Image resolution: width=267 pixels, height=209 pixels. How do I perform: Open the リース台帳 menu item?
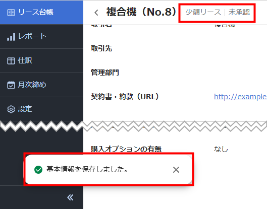point(41,12)
